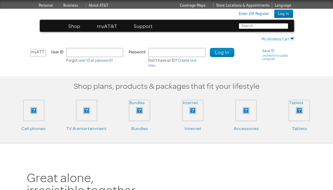Open the Support menu
Viewport: 333px width, 190px height.
pos(143,26)
